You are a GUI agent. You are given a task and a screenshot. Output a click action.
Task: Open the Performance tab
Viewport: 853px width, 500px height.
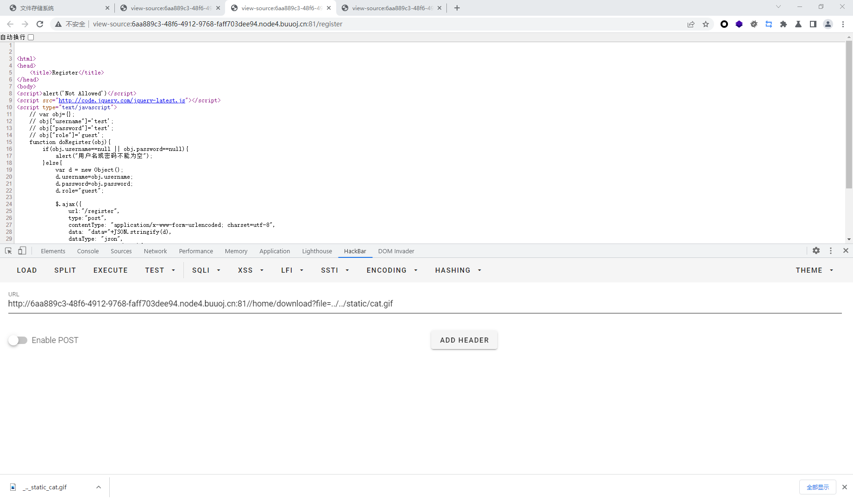(x=196, y=251)
